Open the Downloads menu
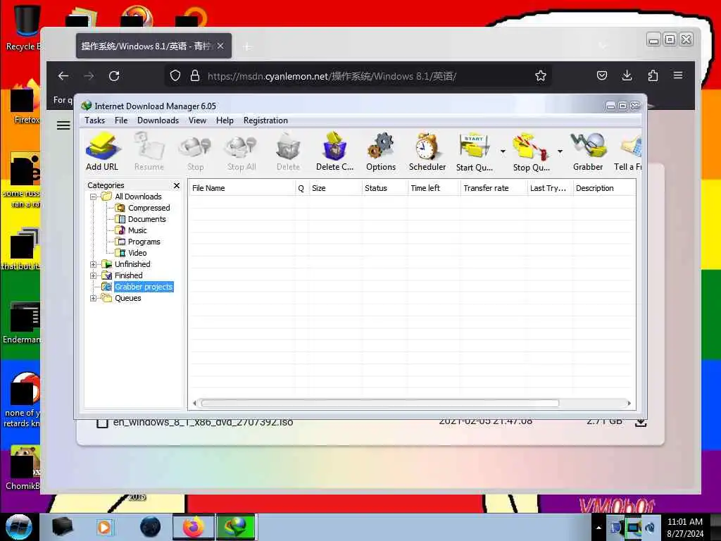Viewport: 721px width, 541px height. 158,120
